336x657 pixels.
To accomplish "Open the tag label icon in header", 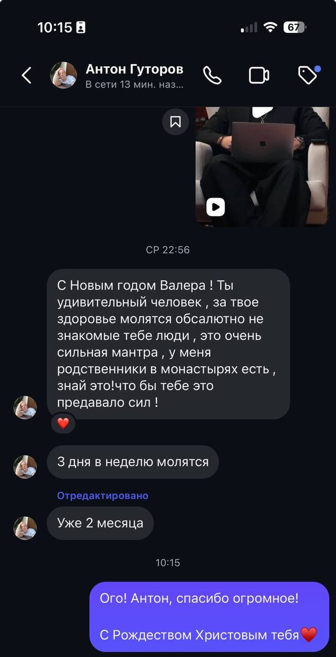I will pyautogui.click(x=309, y=75).
